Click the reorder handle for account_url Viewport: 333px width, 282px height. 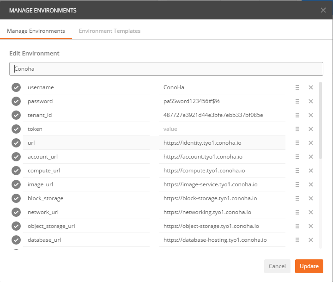pyautogui.click(x=297, y=157)
